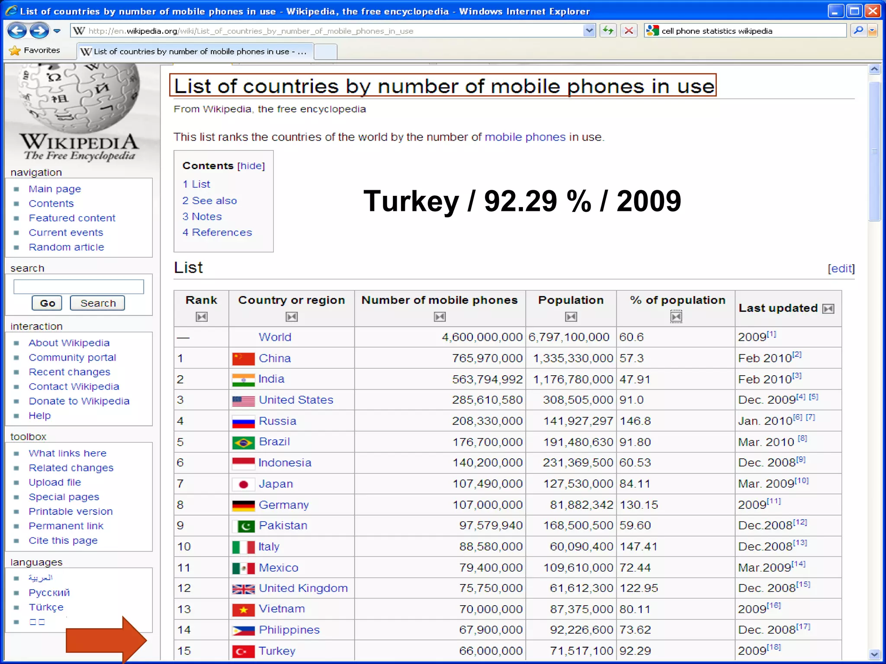Viewport: 886px width, 664px height.
Task: Click the Indonesia flag icon
Action: 243,463
